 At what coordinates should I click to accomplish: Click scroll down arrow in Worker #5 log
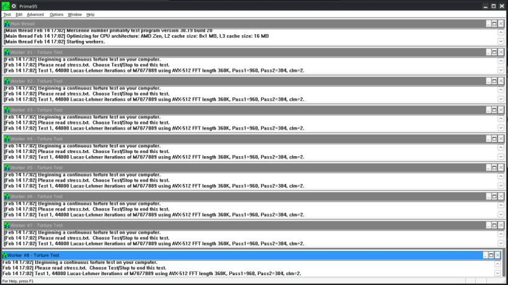coord(501,186)
